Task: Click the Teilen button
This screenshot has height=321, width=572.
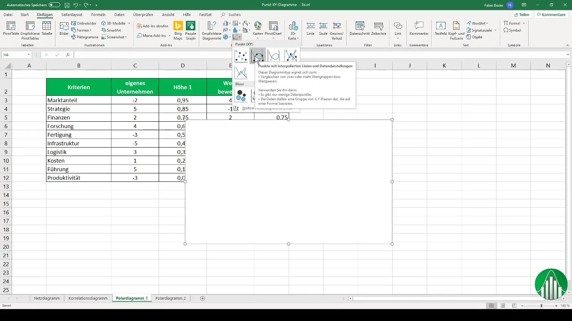Action: [522, 15]
